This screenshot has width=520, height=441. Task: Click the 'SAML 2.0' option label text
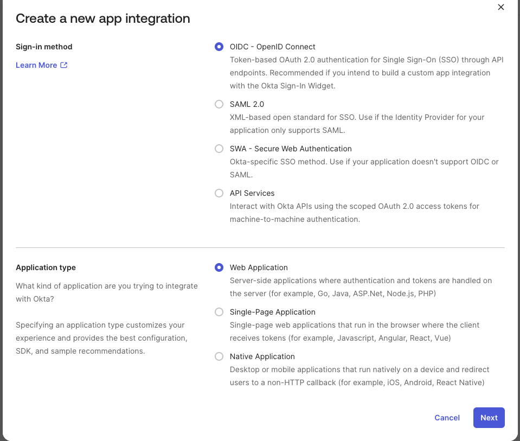(247, 104)
